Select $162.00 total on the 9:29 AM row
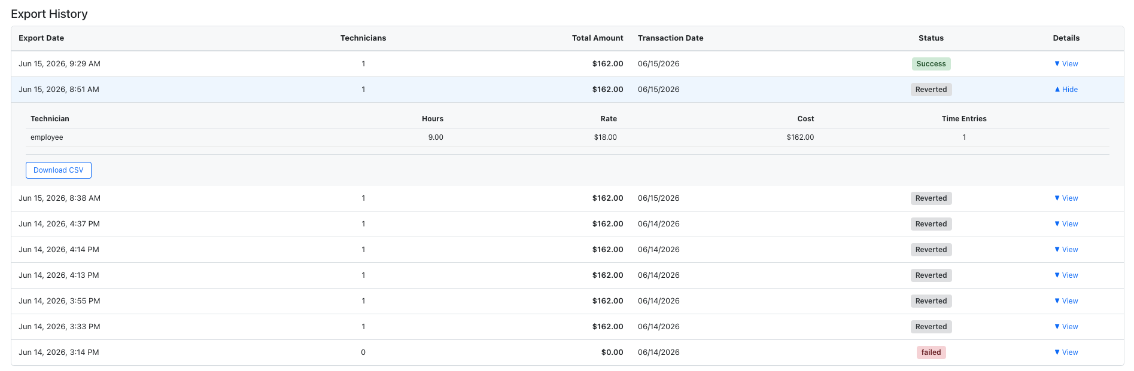Viewport: 1134px width, 371px height. point(607,64)
